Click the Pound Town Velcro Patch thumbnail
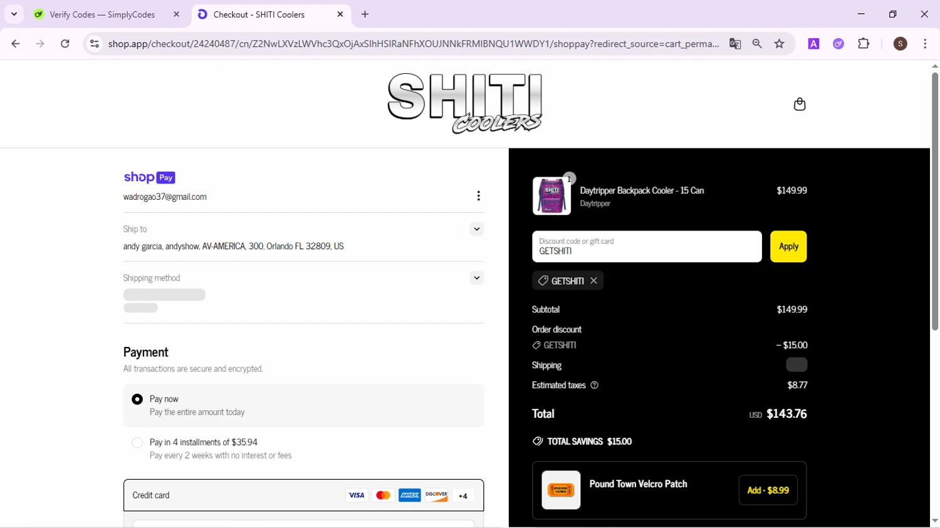This screenshot has height=528, width=940. (561, 490)
